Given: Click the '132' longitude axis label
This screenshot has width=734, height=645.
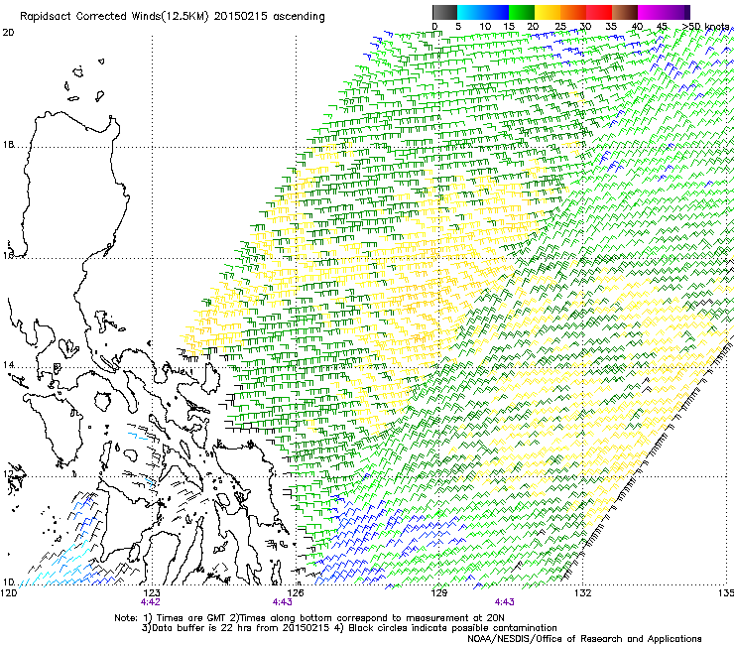Looking at the screenshot, I should click(x=583, y=593).
